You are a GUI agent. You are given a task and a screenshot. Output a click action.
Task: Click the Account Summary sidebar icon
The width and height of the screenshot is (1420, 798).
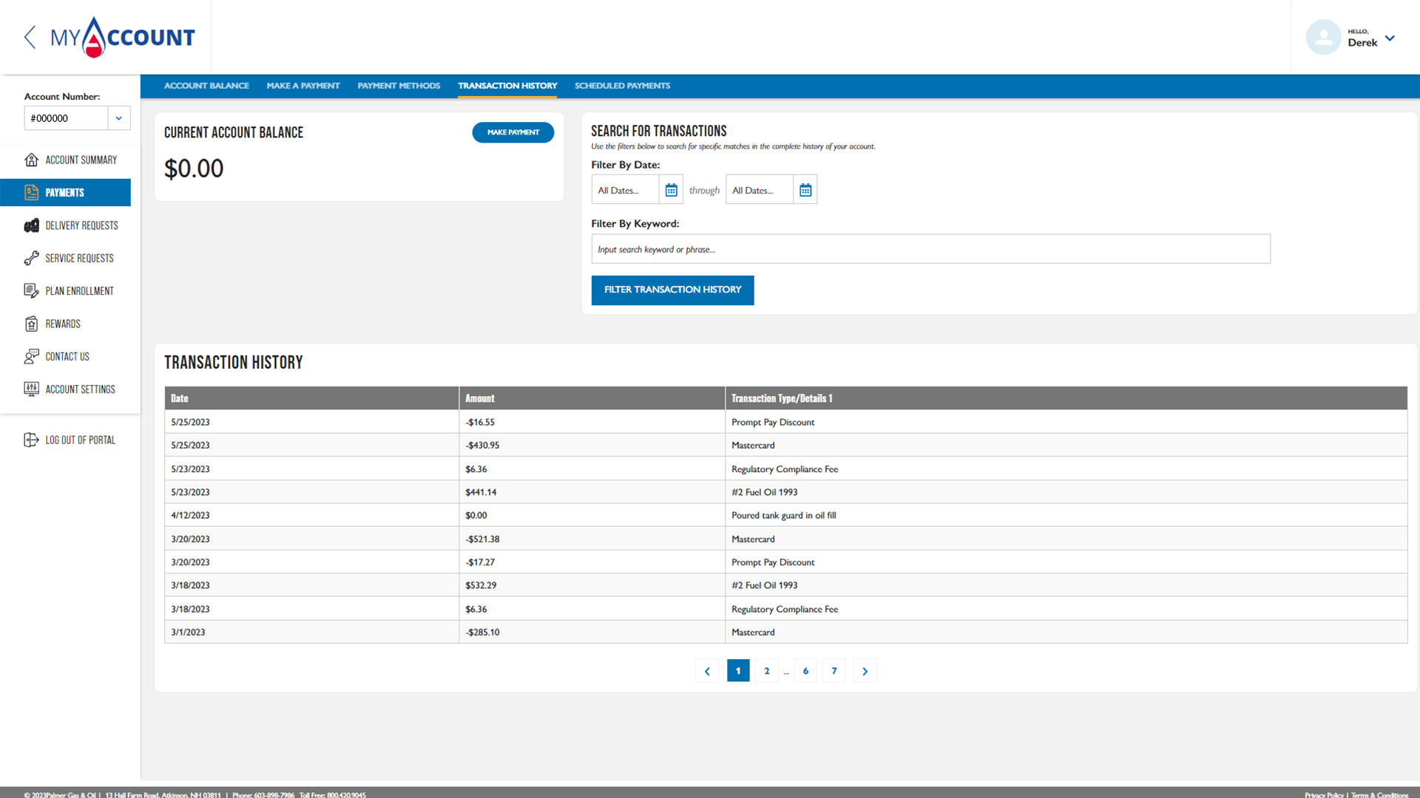(x=31, y=159)
